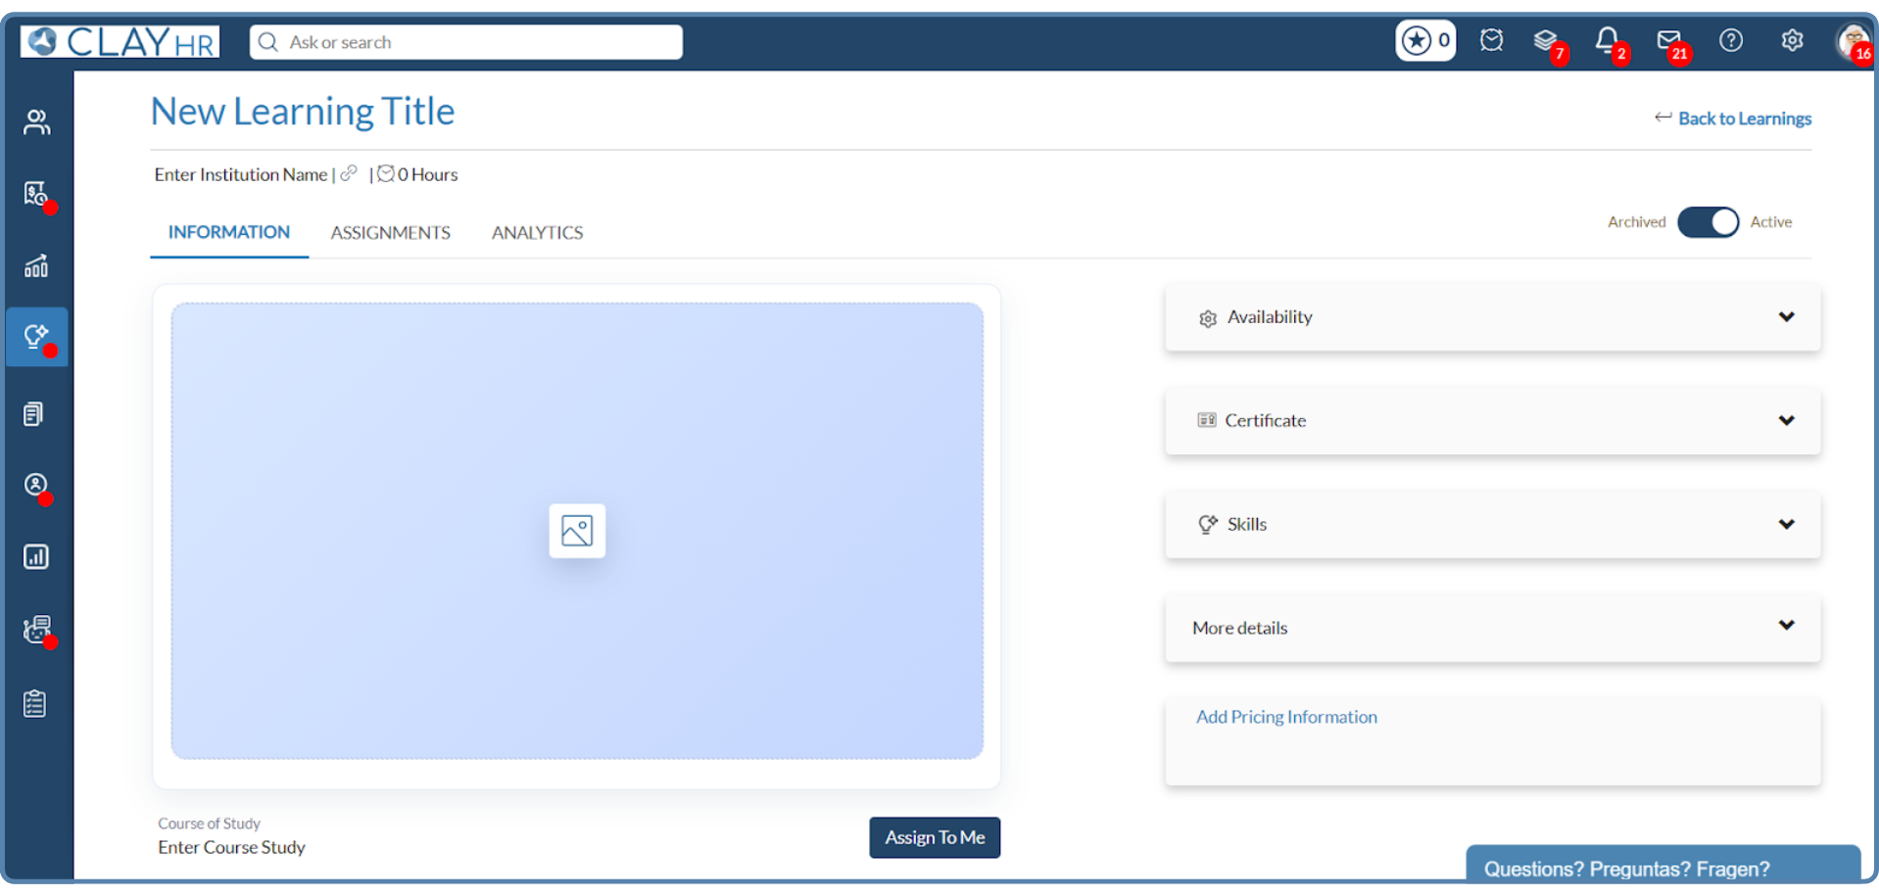Open the mail inbox icon with badge 21
This screenshot has height=896, width=1879.
[1668, 40]
